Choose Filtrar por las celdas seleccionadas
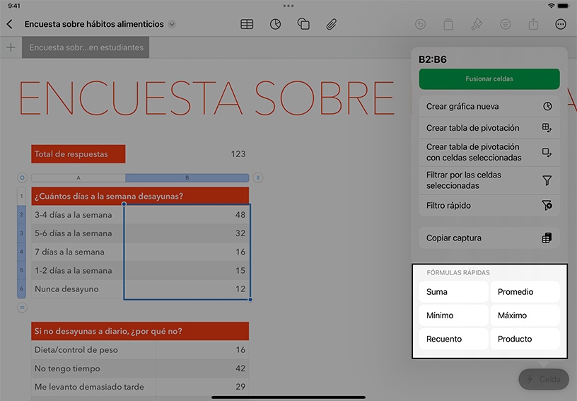Screen dimensions: 577x401 click(489, 180)
